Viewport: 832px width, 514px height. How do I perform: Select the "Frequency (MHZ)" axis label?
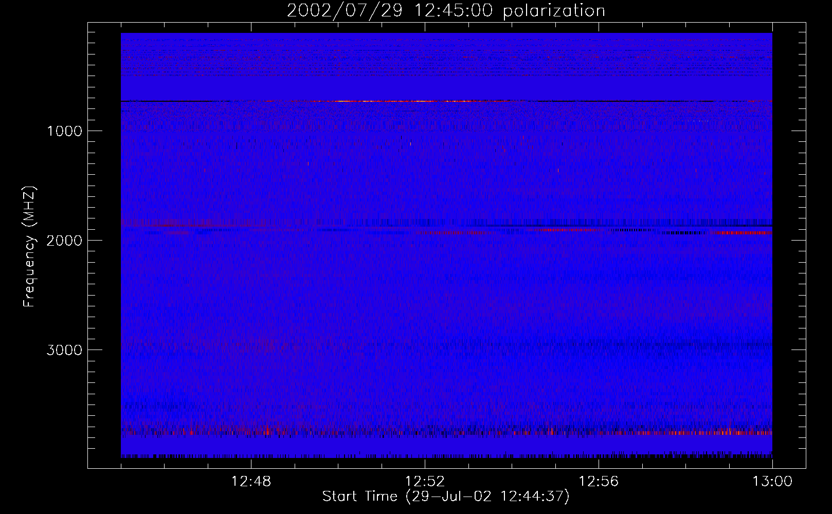pos(29,247)
